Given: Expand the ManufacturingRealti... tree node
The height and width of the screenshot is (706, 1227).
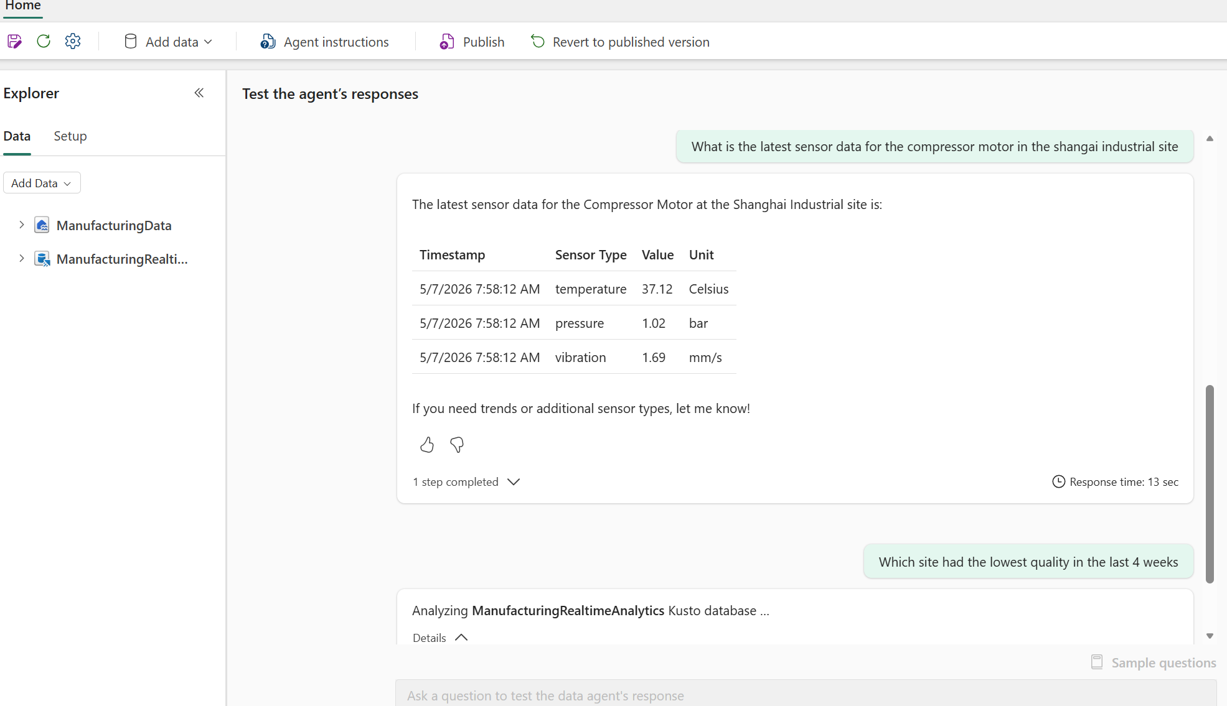Looking at the screenshot, I should click(22, 259).
